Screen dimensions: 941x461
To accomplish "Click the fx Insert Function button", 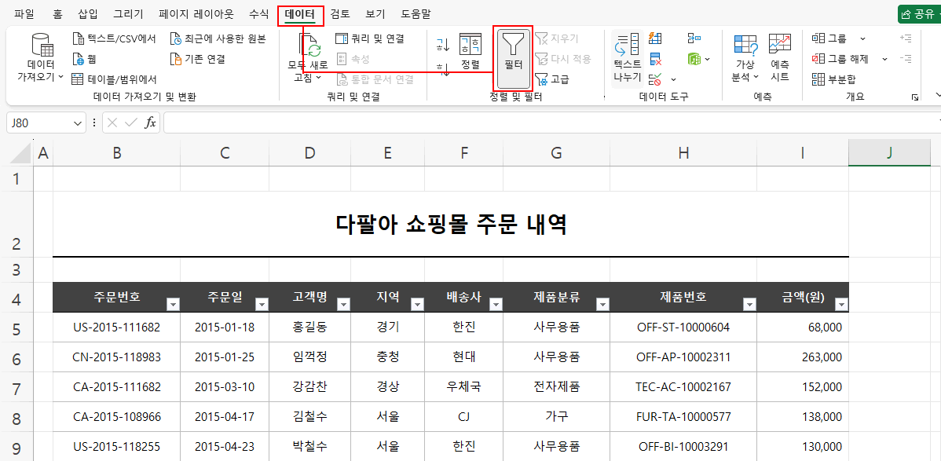I will (151, 123).
